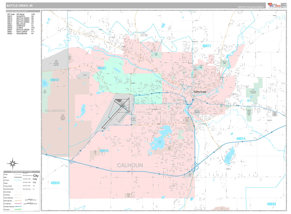Image resolution: width=291 pixels, height=214 pixels.
Task: Select index row 49012 AUGUSTA
Action: [x=21, y=16]
